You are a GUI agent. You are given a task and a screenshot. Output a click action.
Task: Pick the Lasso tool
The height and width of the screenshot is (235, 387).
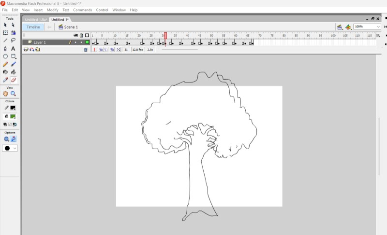(14, 41)
